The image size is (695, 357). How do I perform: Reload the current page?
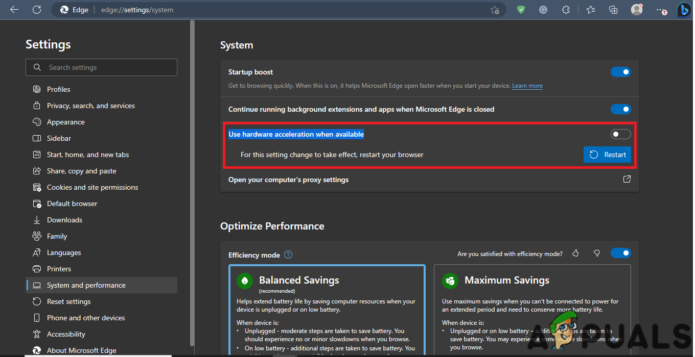[36, 9]
